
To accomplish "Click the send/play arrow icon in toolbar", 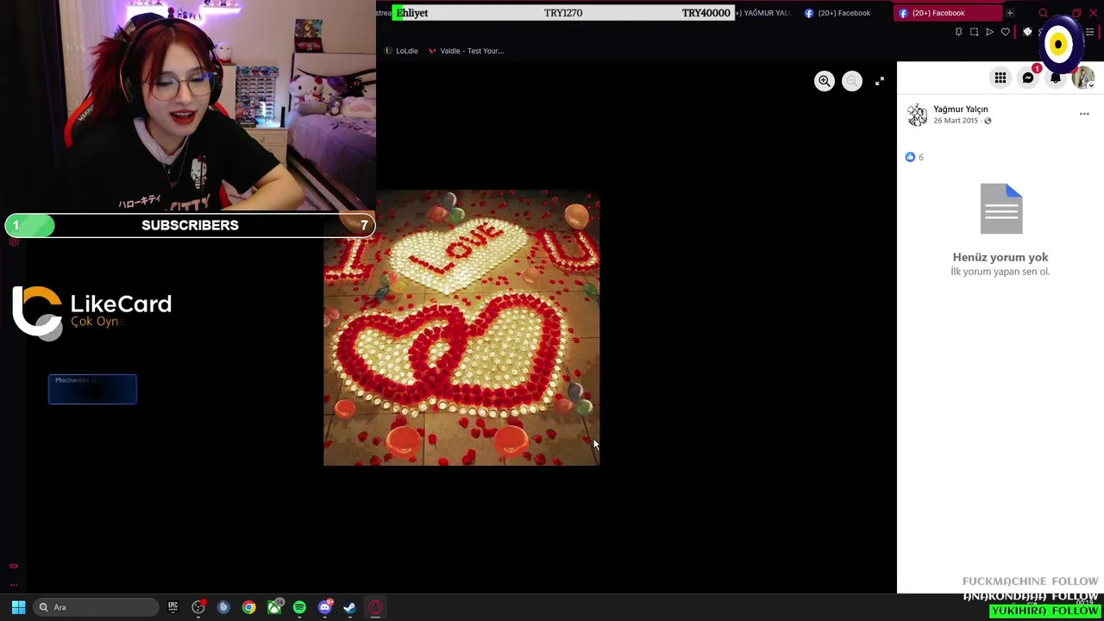I will click(x=989, y=32).
